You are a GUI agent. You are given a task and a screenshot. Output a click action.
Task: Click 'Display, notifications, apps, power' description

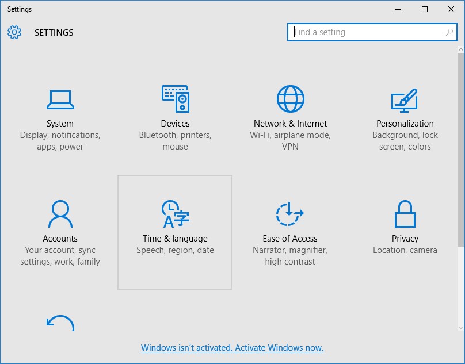click(60, 141)
